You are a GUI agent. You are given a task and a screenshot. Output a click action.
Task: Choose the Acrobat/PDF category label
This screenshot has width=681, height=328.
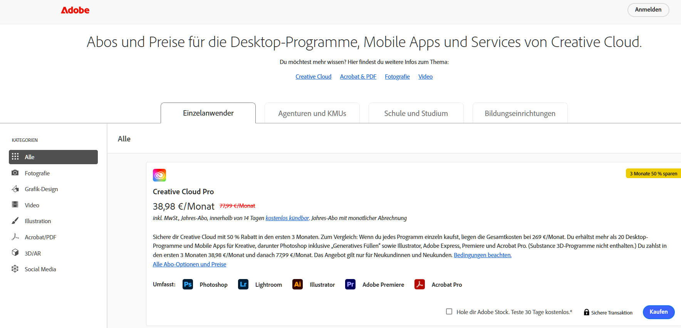(x=40, y=237)
